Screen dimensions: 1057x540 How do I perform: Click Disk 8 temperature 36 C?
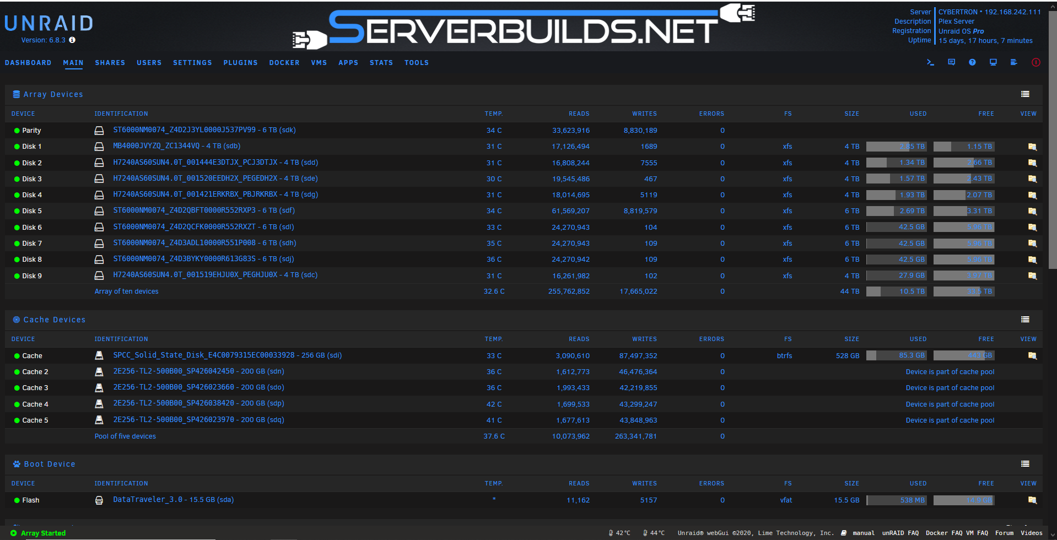(494, 260)
